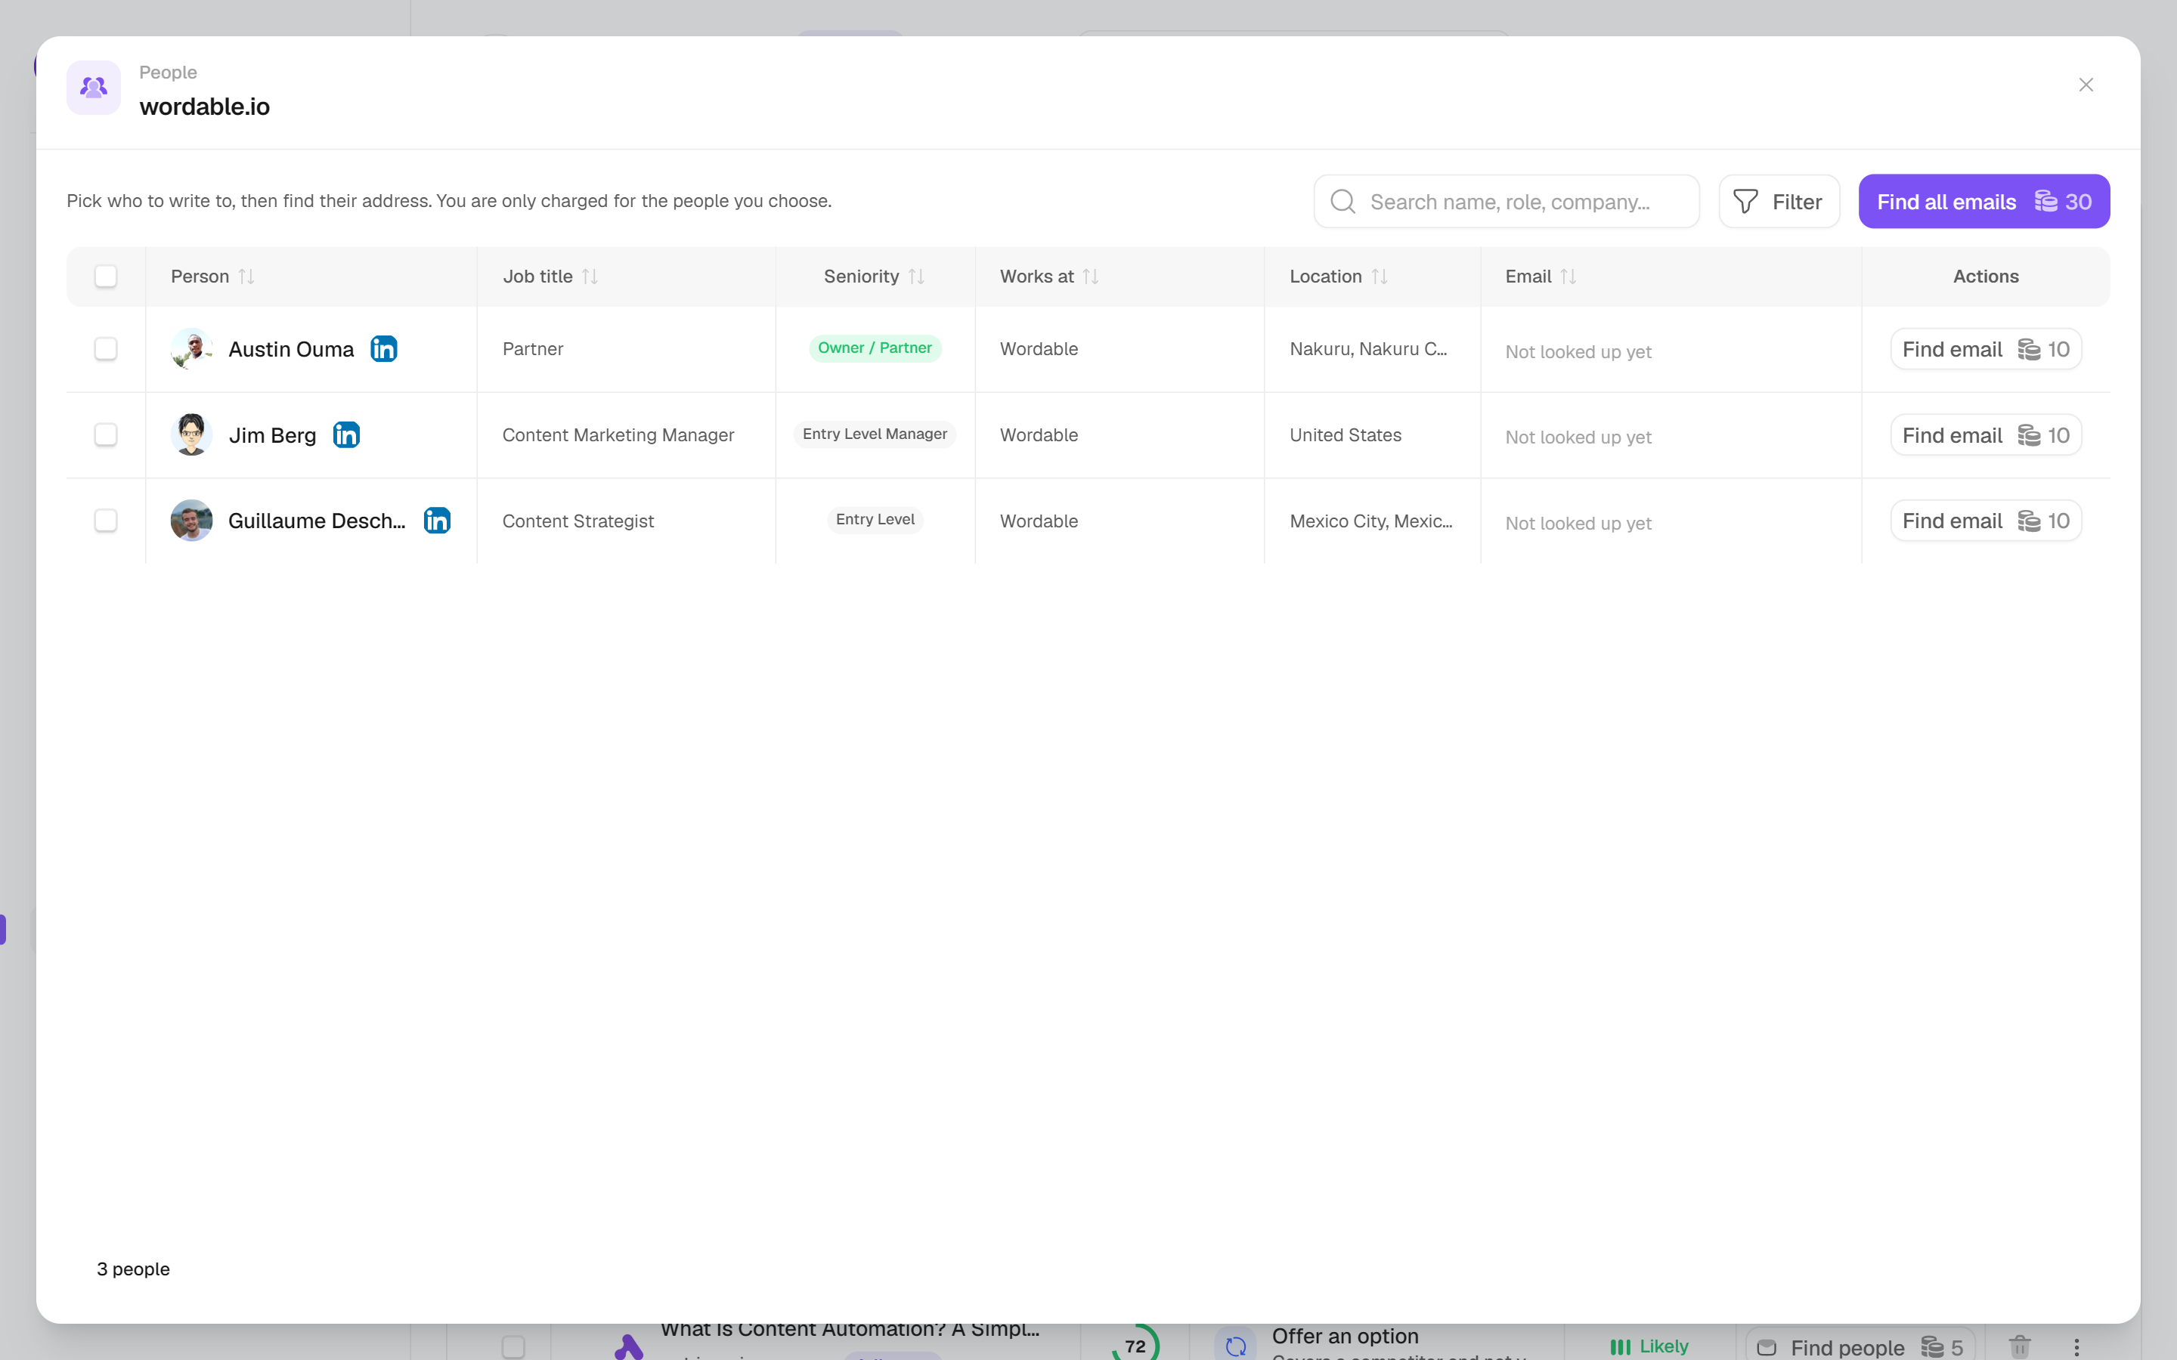2177x1360 pixels.
Task: Click the Nakuru, Nakuru C… location cell
Action: [1367, 349]
